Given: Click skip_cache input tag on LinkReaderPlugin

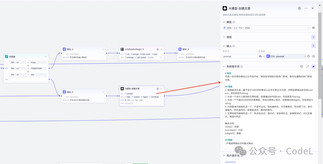Looking at the screenshot, I should (x=145, y=54).
